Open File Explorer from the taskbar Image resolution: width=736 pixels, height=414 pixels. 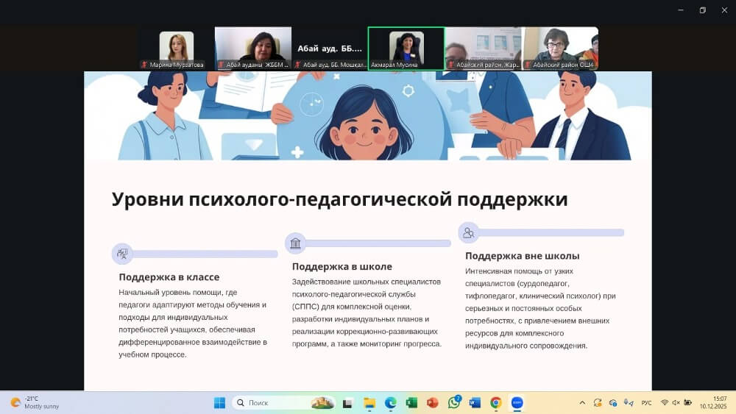click(369, 403)
